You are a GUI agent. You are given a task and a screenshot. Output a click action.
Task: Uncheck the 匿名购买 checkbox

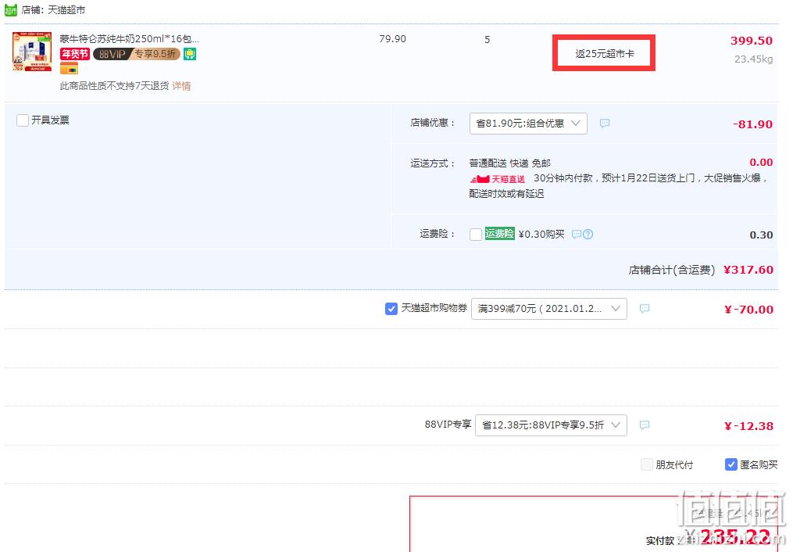tap(730, 464)
